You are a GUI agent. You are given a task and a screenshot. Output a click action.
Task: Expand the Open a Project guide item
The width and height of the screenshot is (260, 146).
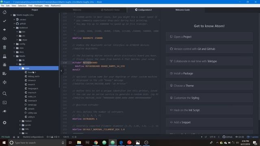(x=209, y=37)
